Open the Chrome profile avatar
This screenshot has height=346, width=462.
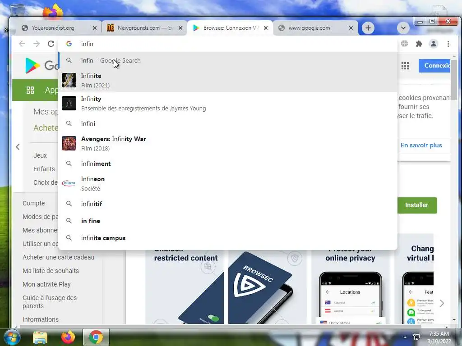tap(434, 44)
